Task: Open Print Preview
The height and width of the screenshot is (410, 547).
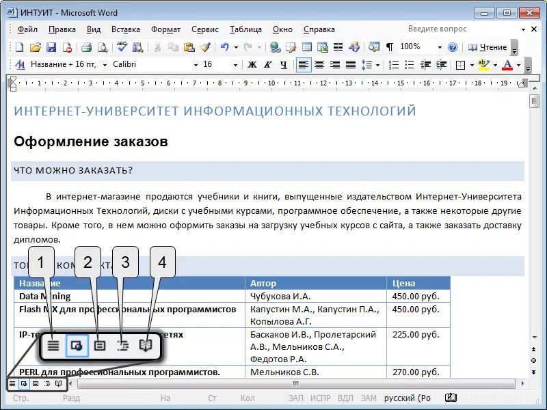Action: click(102, 47)
